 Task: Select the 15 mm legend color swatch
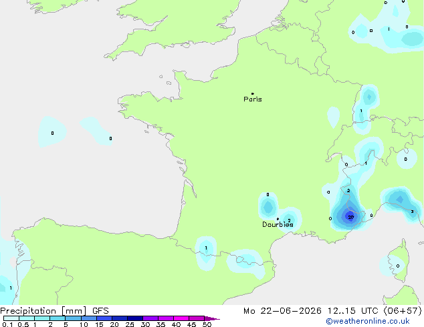[x=104, y=318]
